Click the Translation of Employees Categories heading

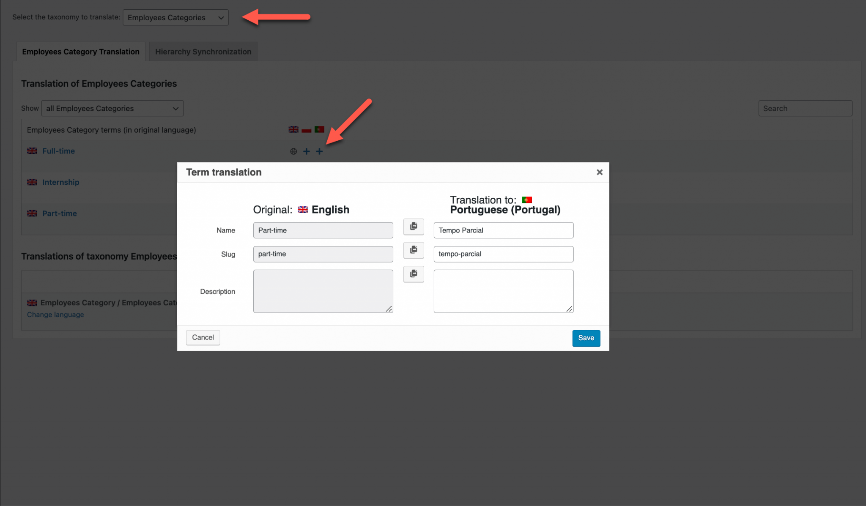click(99, 84)
